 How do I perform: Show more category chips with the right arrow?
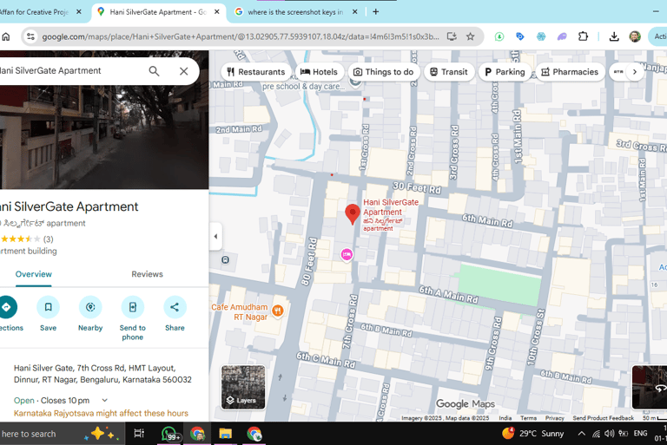pos(635,72)
